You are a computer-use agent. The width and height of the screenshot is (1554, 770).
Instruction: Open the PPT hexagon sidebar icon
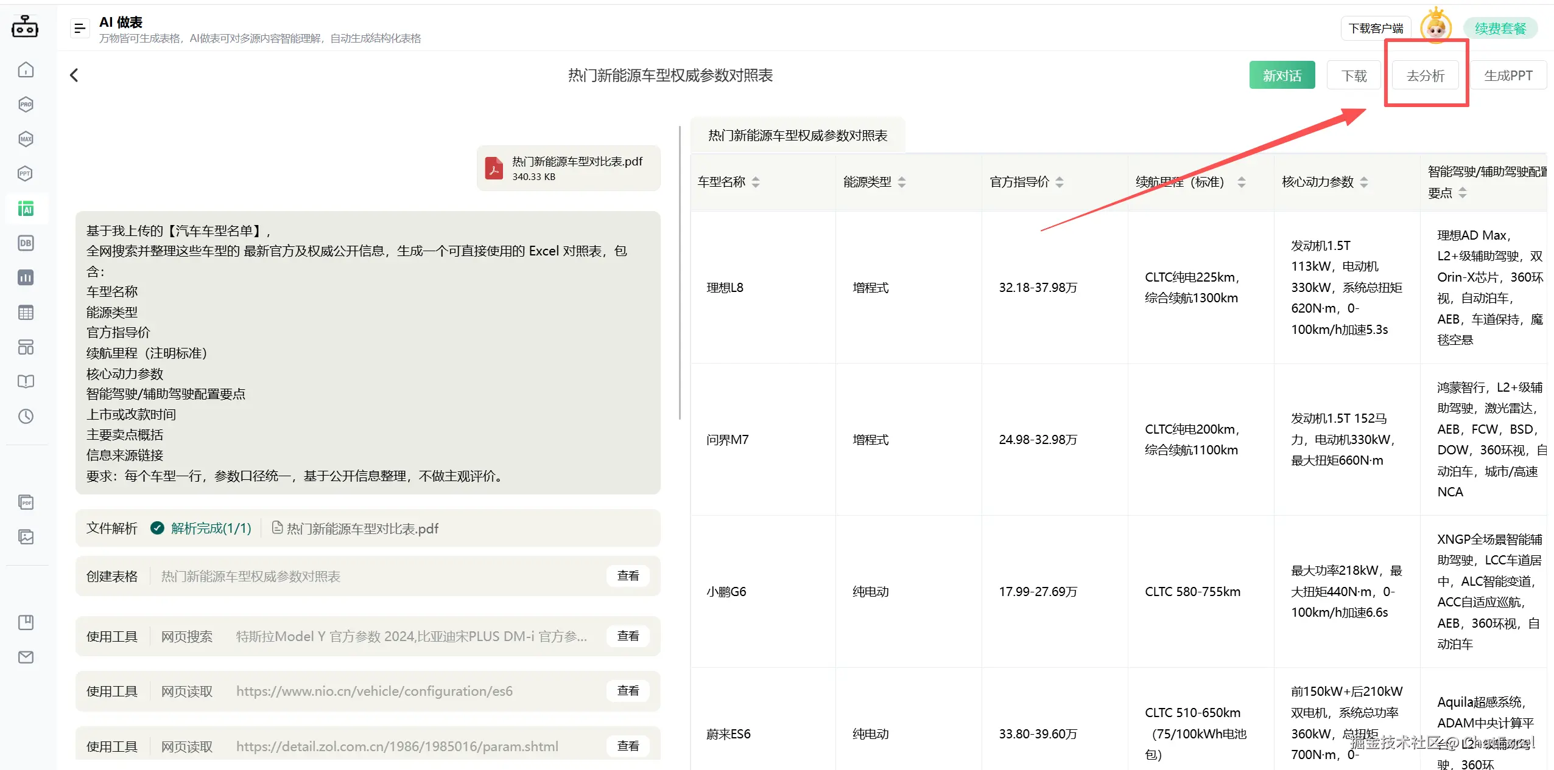coord(26,174)
